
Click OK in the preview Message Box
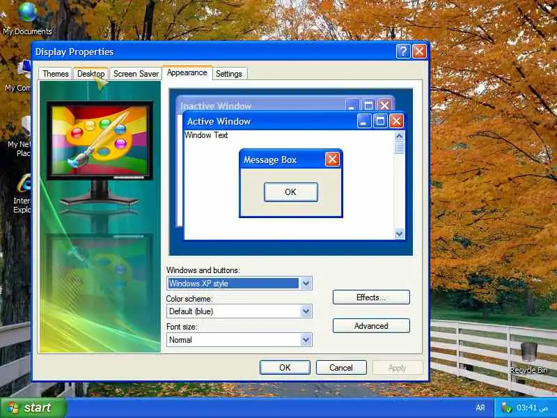tap(290, 192)
